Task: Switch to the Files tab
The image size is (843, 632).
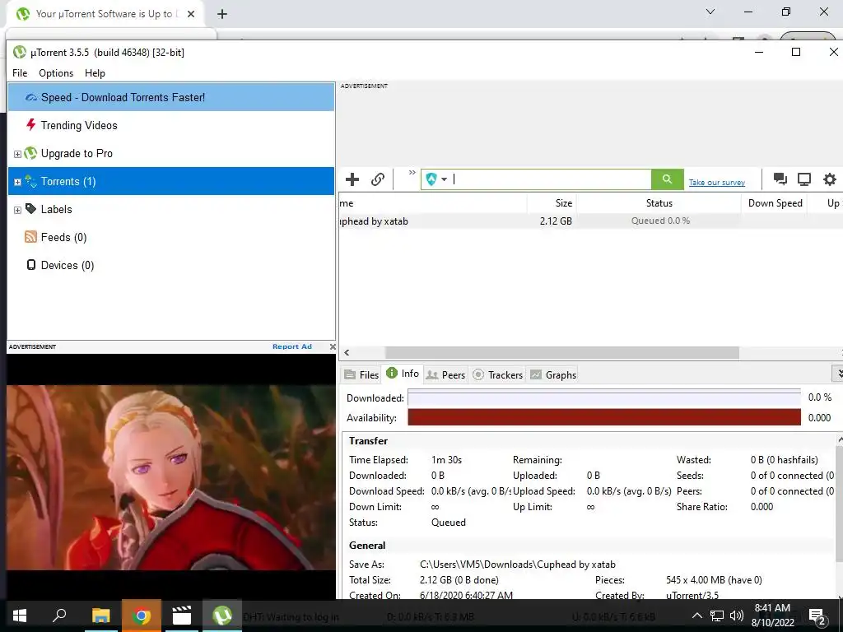Action: pos(361,374)
